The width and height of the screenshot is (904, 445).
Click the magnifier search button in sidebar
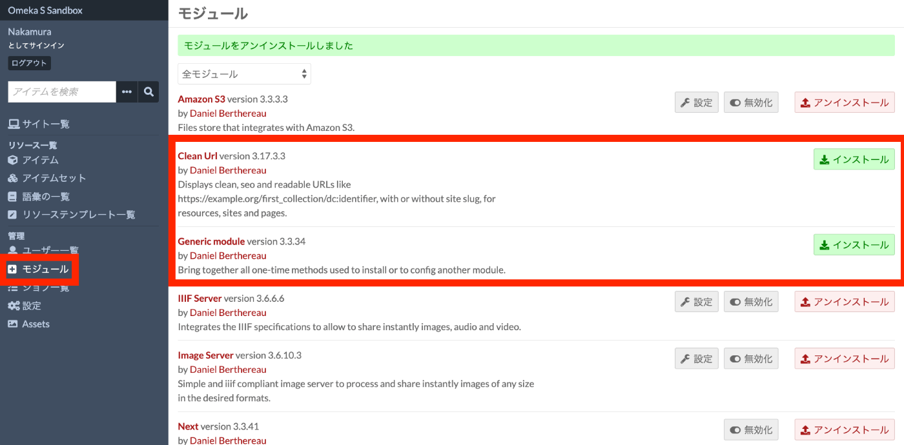149,92
